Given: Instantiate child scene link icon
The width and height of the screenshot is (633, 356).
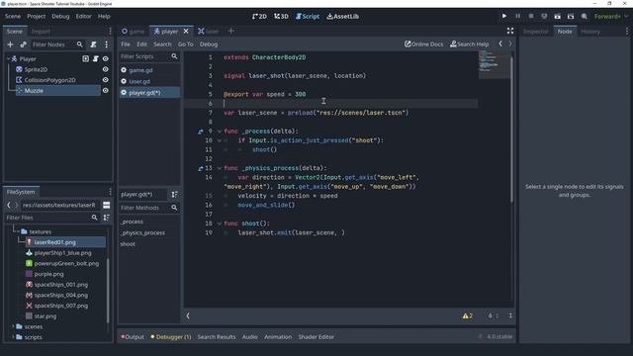Looking at the screenshot, I should 24,44.
